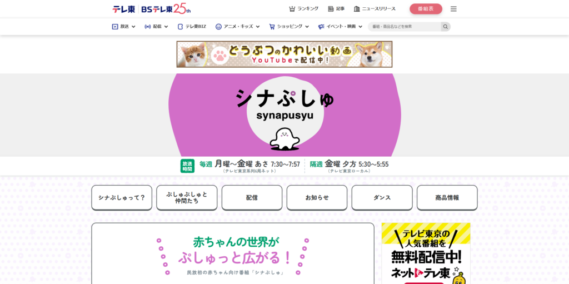
Task: Expand the イベント・映画 dropdown
Action: click(x=341, y=27)
